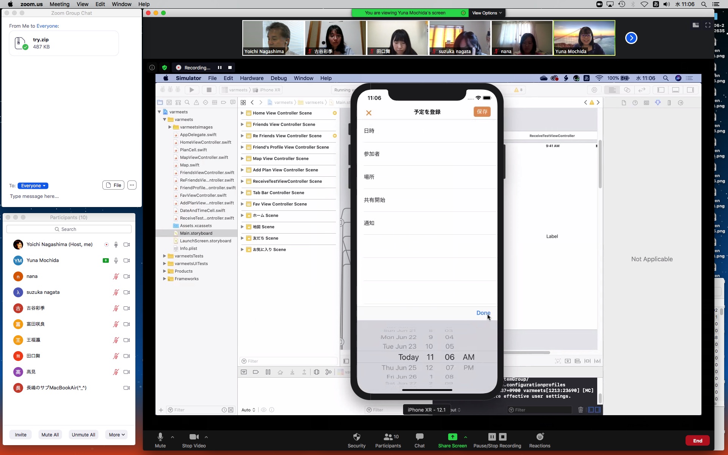Click next arrow on video gallery
Image resolution: width=728 pixels, height=455 pixels.
coord(631,38)
